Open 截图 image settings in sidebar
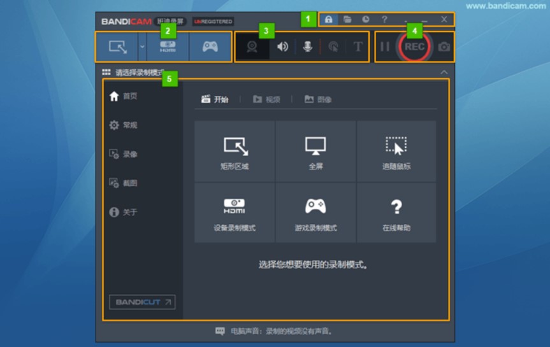 tap(124, 183)
